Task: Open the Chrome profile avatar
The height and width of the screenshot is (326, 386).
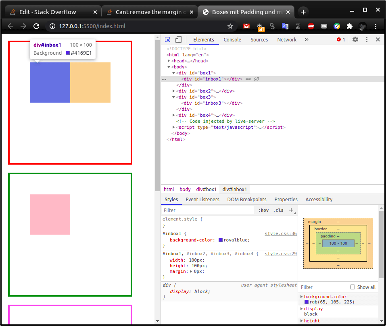Action: 362,26
